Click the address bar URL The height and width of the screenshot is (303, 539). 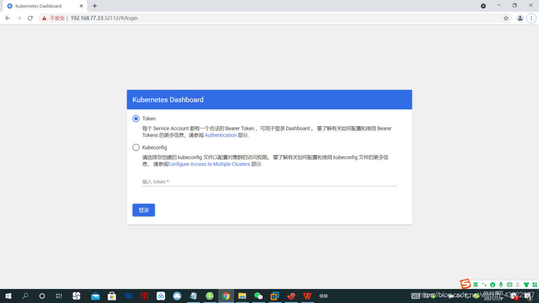pyautogui.click(x=104, y=18)
